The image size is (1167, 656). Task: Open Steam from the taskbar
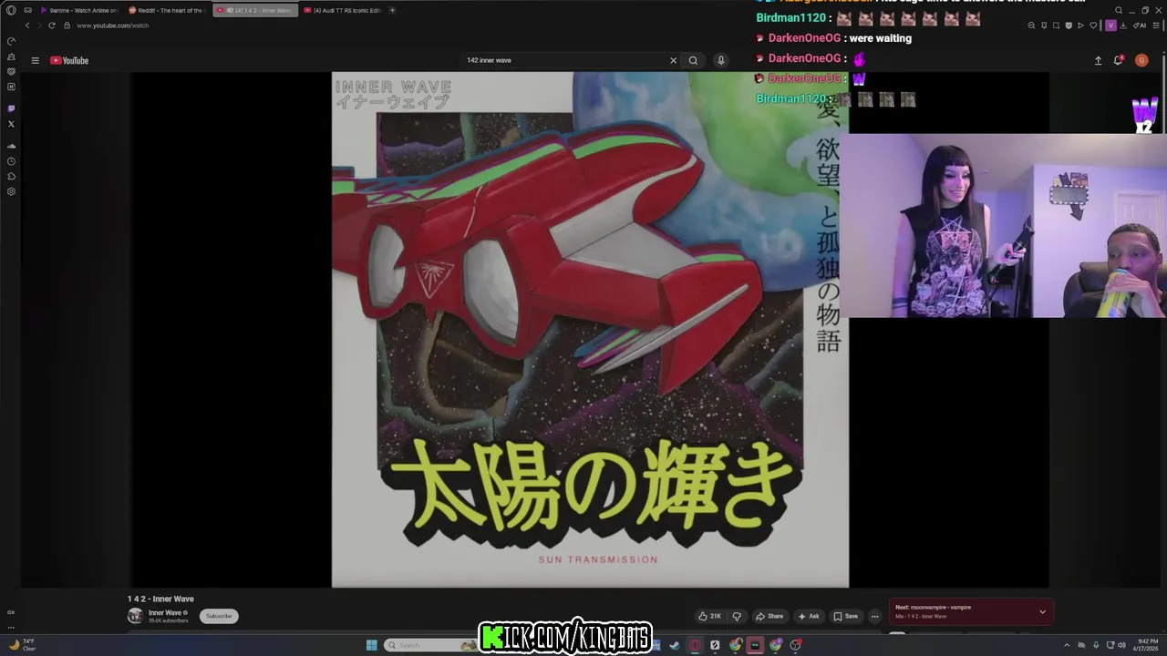click(x=674, y=645)
